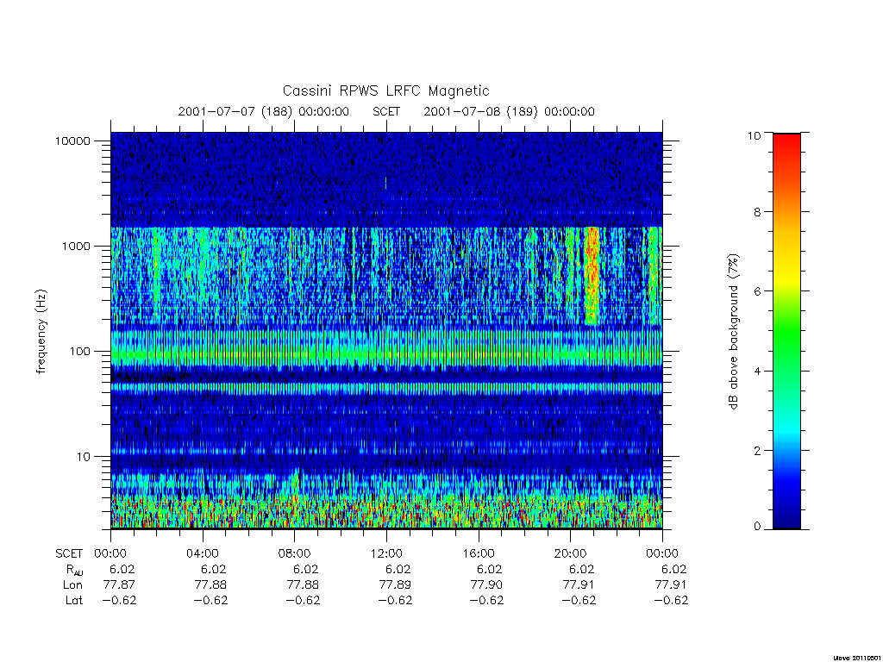The height and width of the screenshot is (662, 883).
Task: Click the 'frequency (Hz)' axis label
Action: point(41,332)
